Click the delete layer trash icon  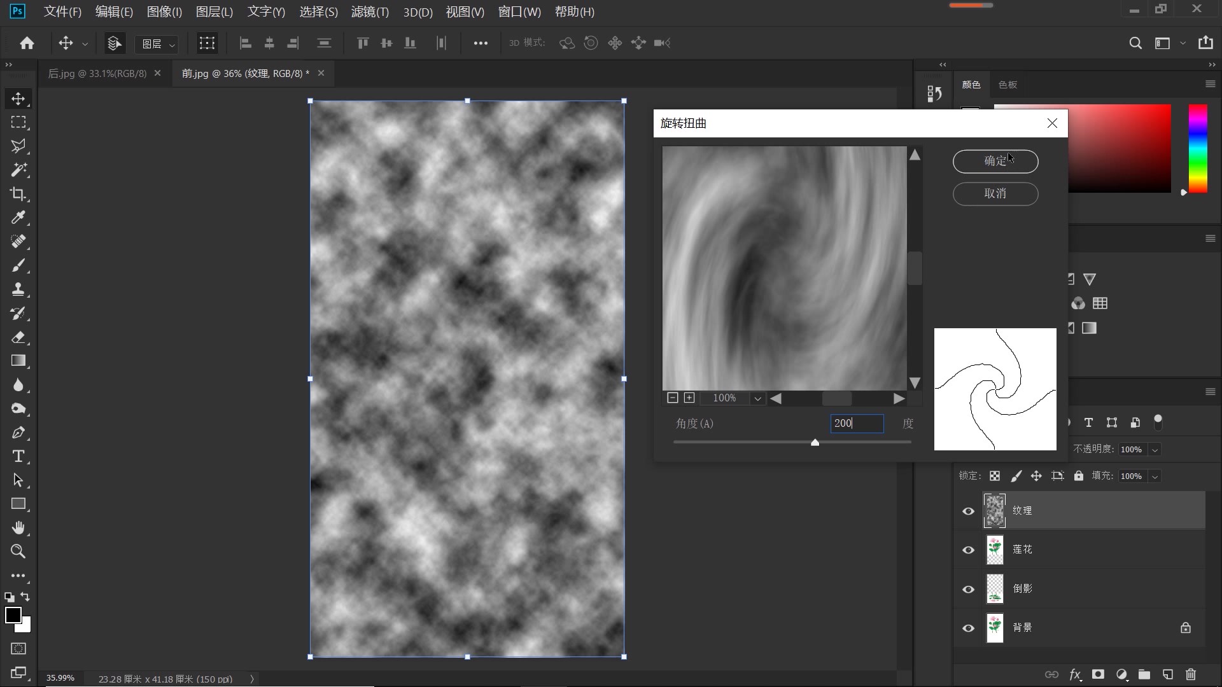[x=1191, y=674]
